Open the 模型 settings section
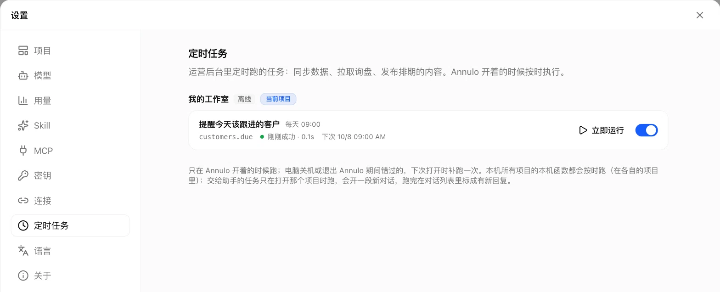Image resolution: width=720 pixels, height=292 pixels. point(70,76)
